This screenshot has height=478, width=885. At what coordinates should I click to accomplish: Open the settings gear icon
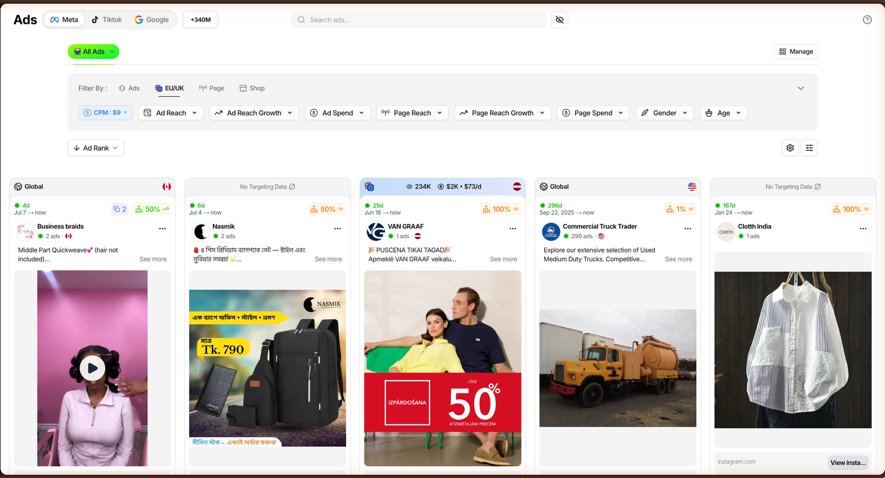[x=790, y=148]
